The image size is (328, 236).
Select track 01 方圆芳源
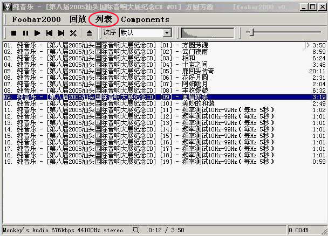165,45
